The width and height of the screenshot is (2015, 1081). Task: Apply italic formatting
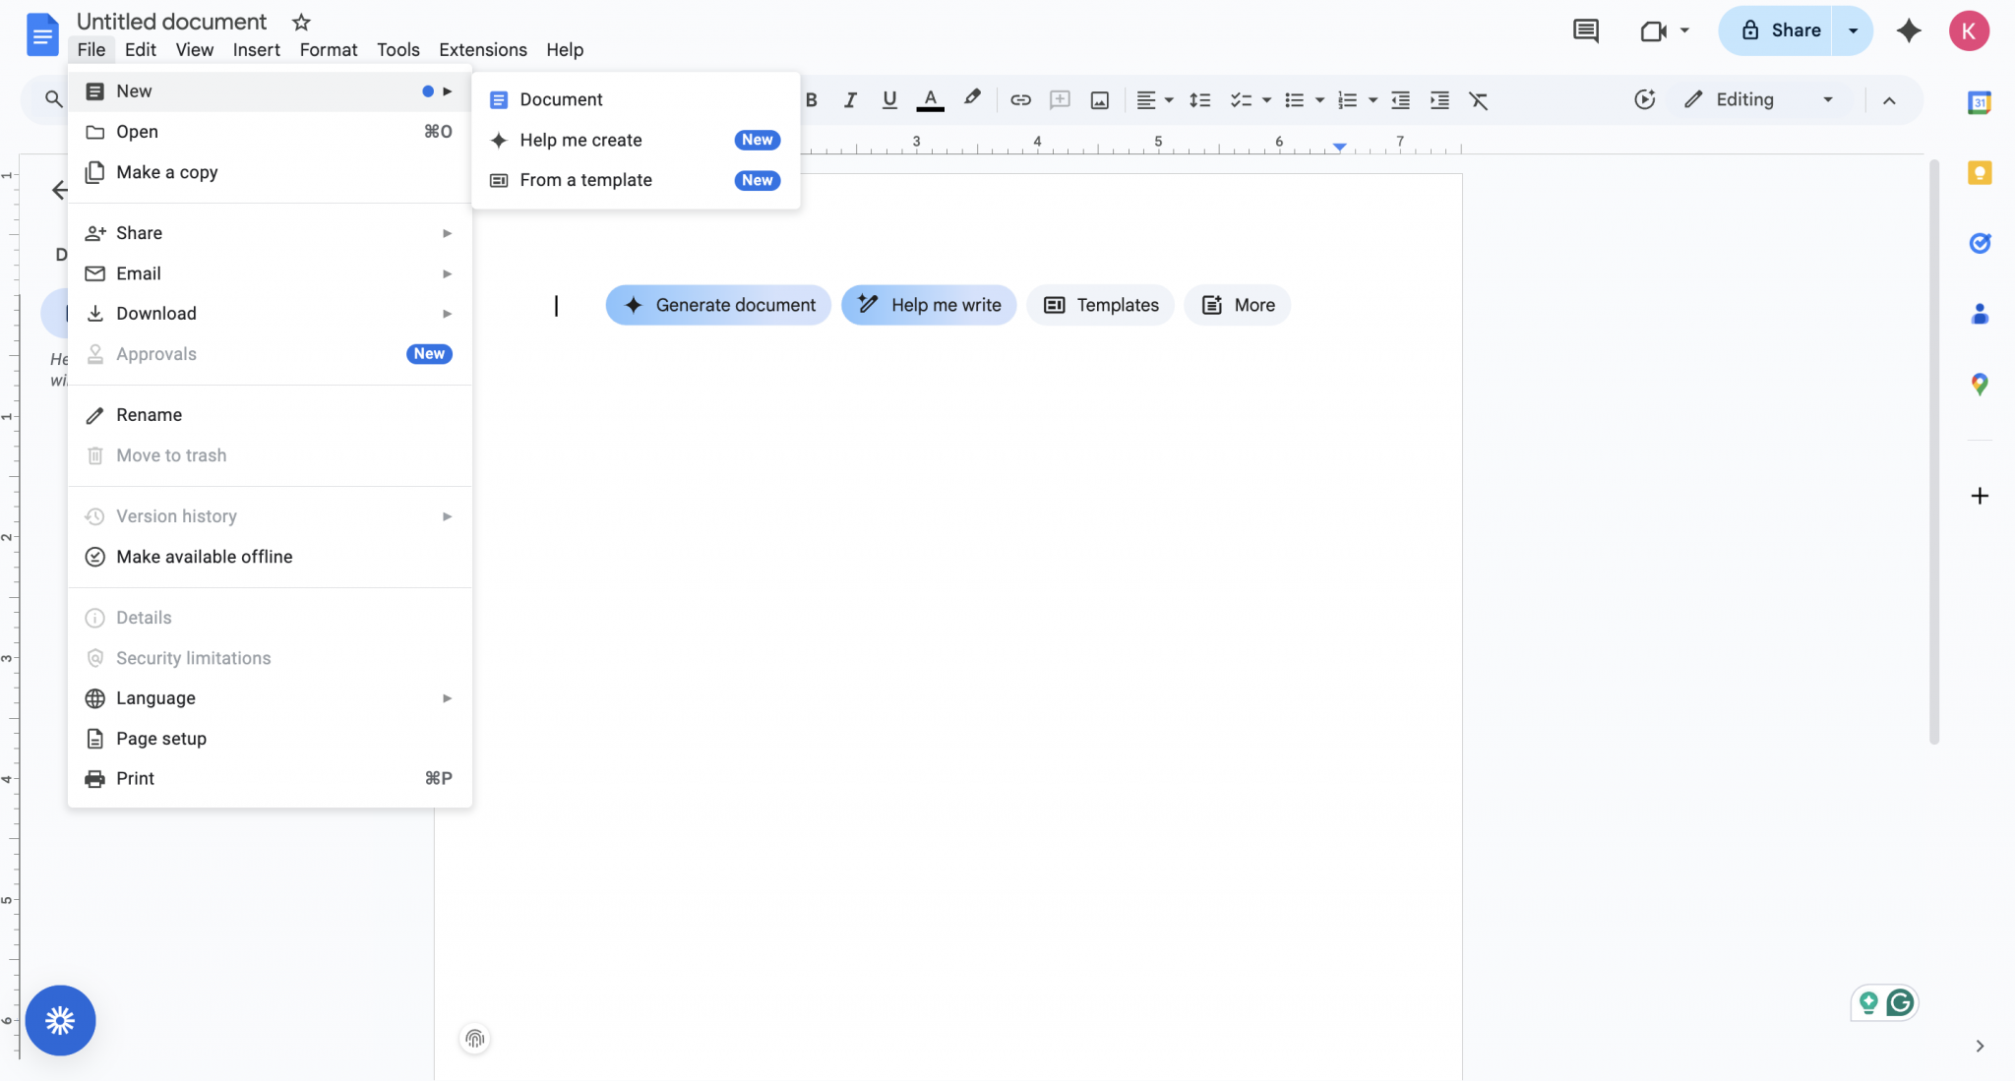click(x=849, y=99)
